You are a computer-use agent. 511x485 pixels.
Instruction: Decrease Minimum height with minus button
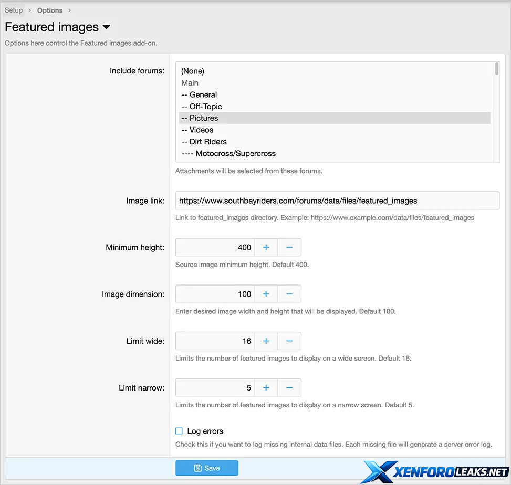click(x=289, y=247)
